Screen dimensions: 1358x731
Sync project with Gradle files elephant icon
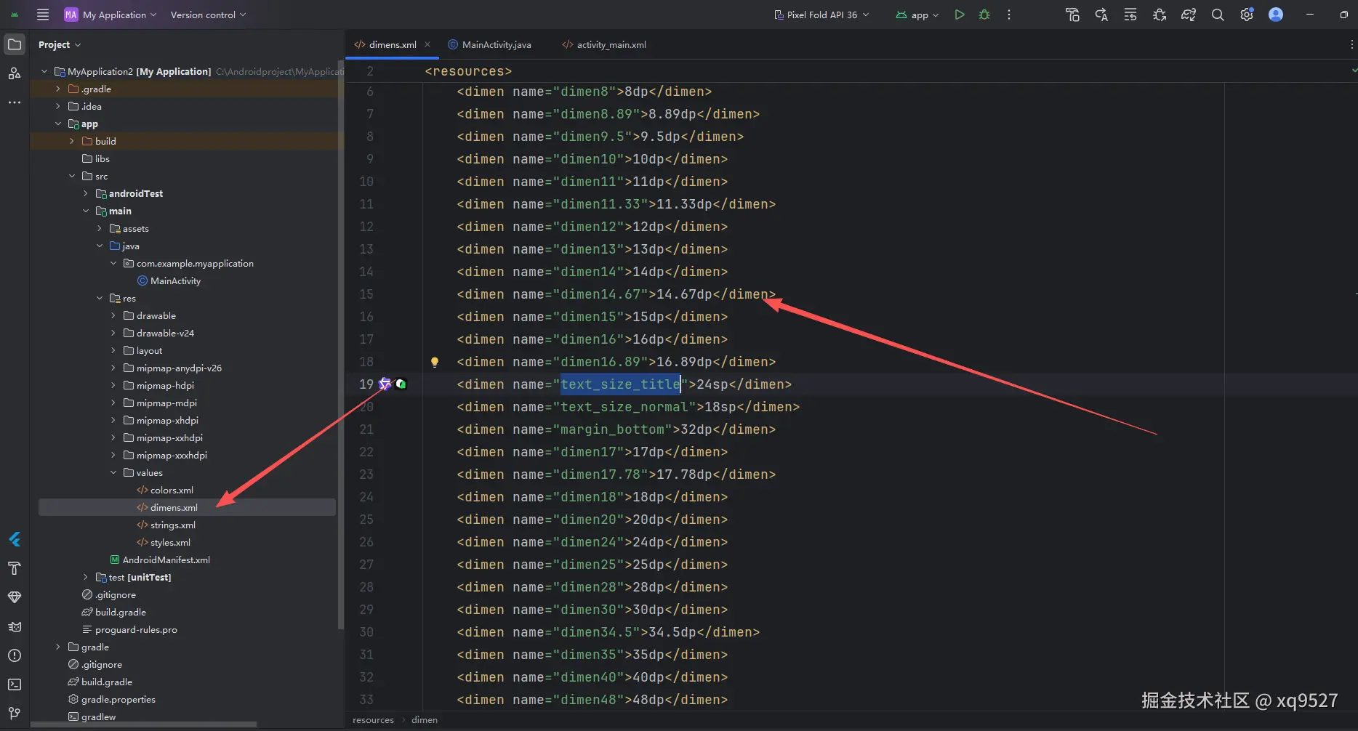pos(1189,15)
